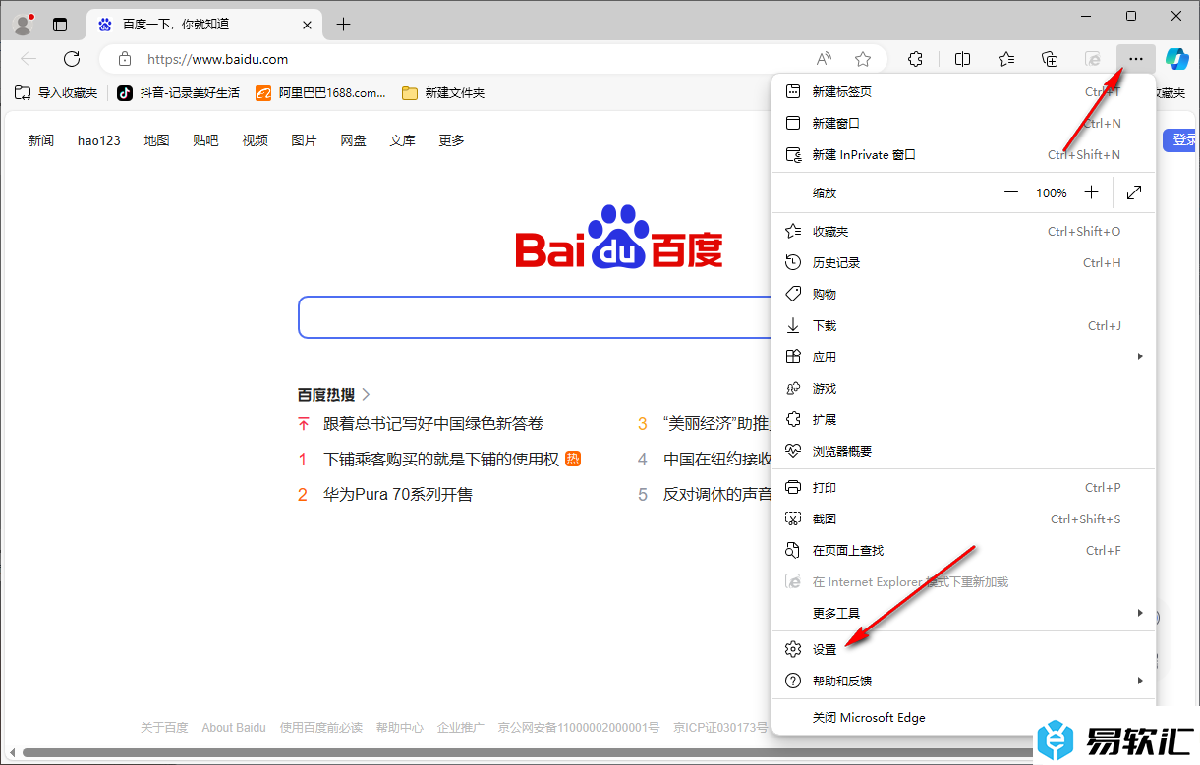This screenshot has width=1200, height=765.
Task: Open the profile avatar icon
Action: click(x=24, y=24)
